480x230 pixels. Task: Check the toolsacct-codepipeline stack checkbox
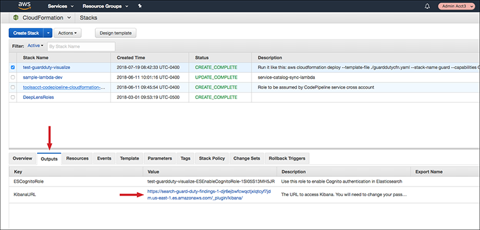(x=13, y=88)
